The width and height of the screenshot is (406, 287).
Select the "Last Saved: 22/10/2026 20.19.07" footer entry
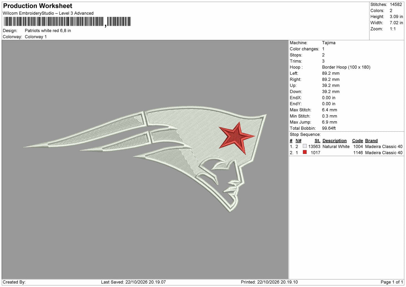coord(134,282)
